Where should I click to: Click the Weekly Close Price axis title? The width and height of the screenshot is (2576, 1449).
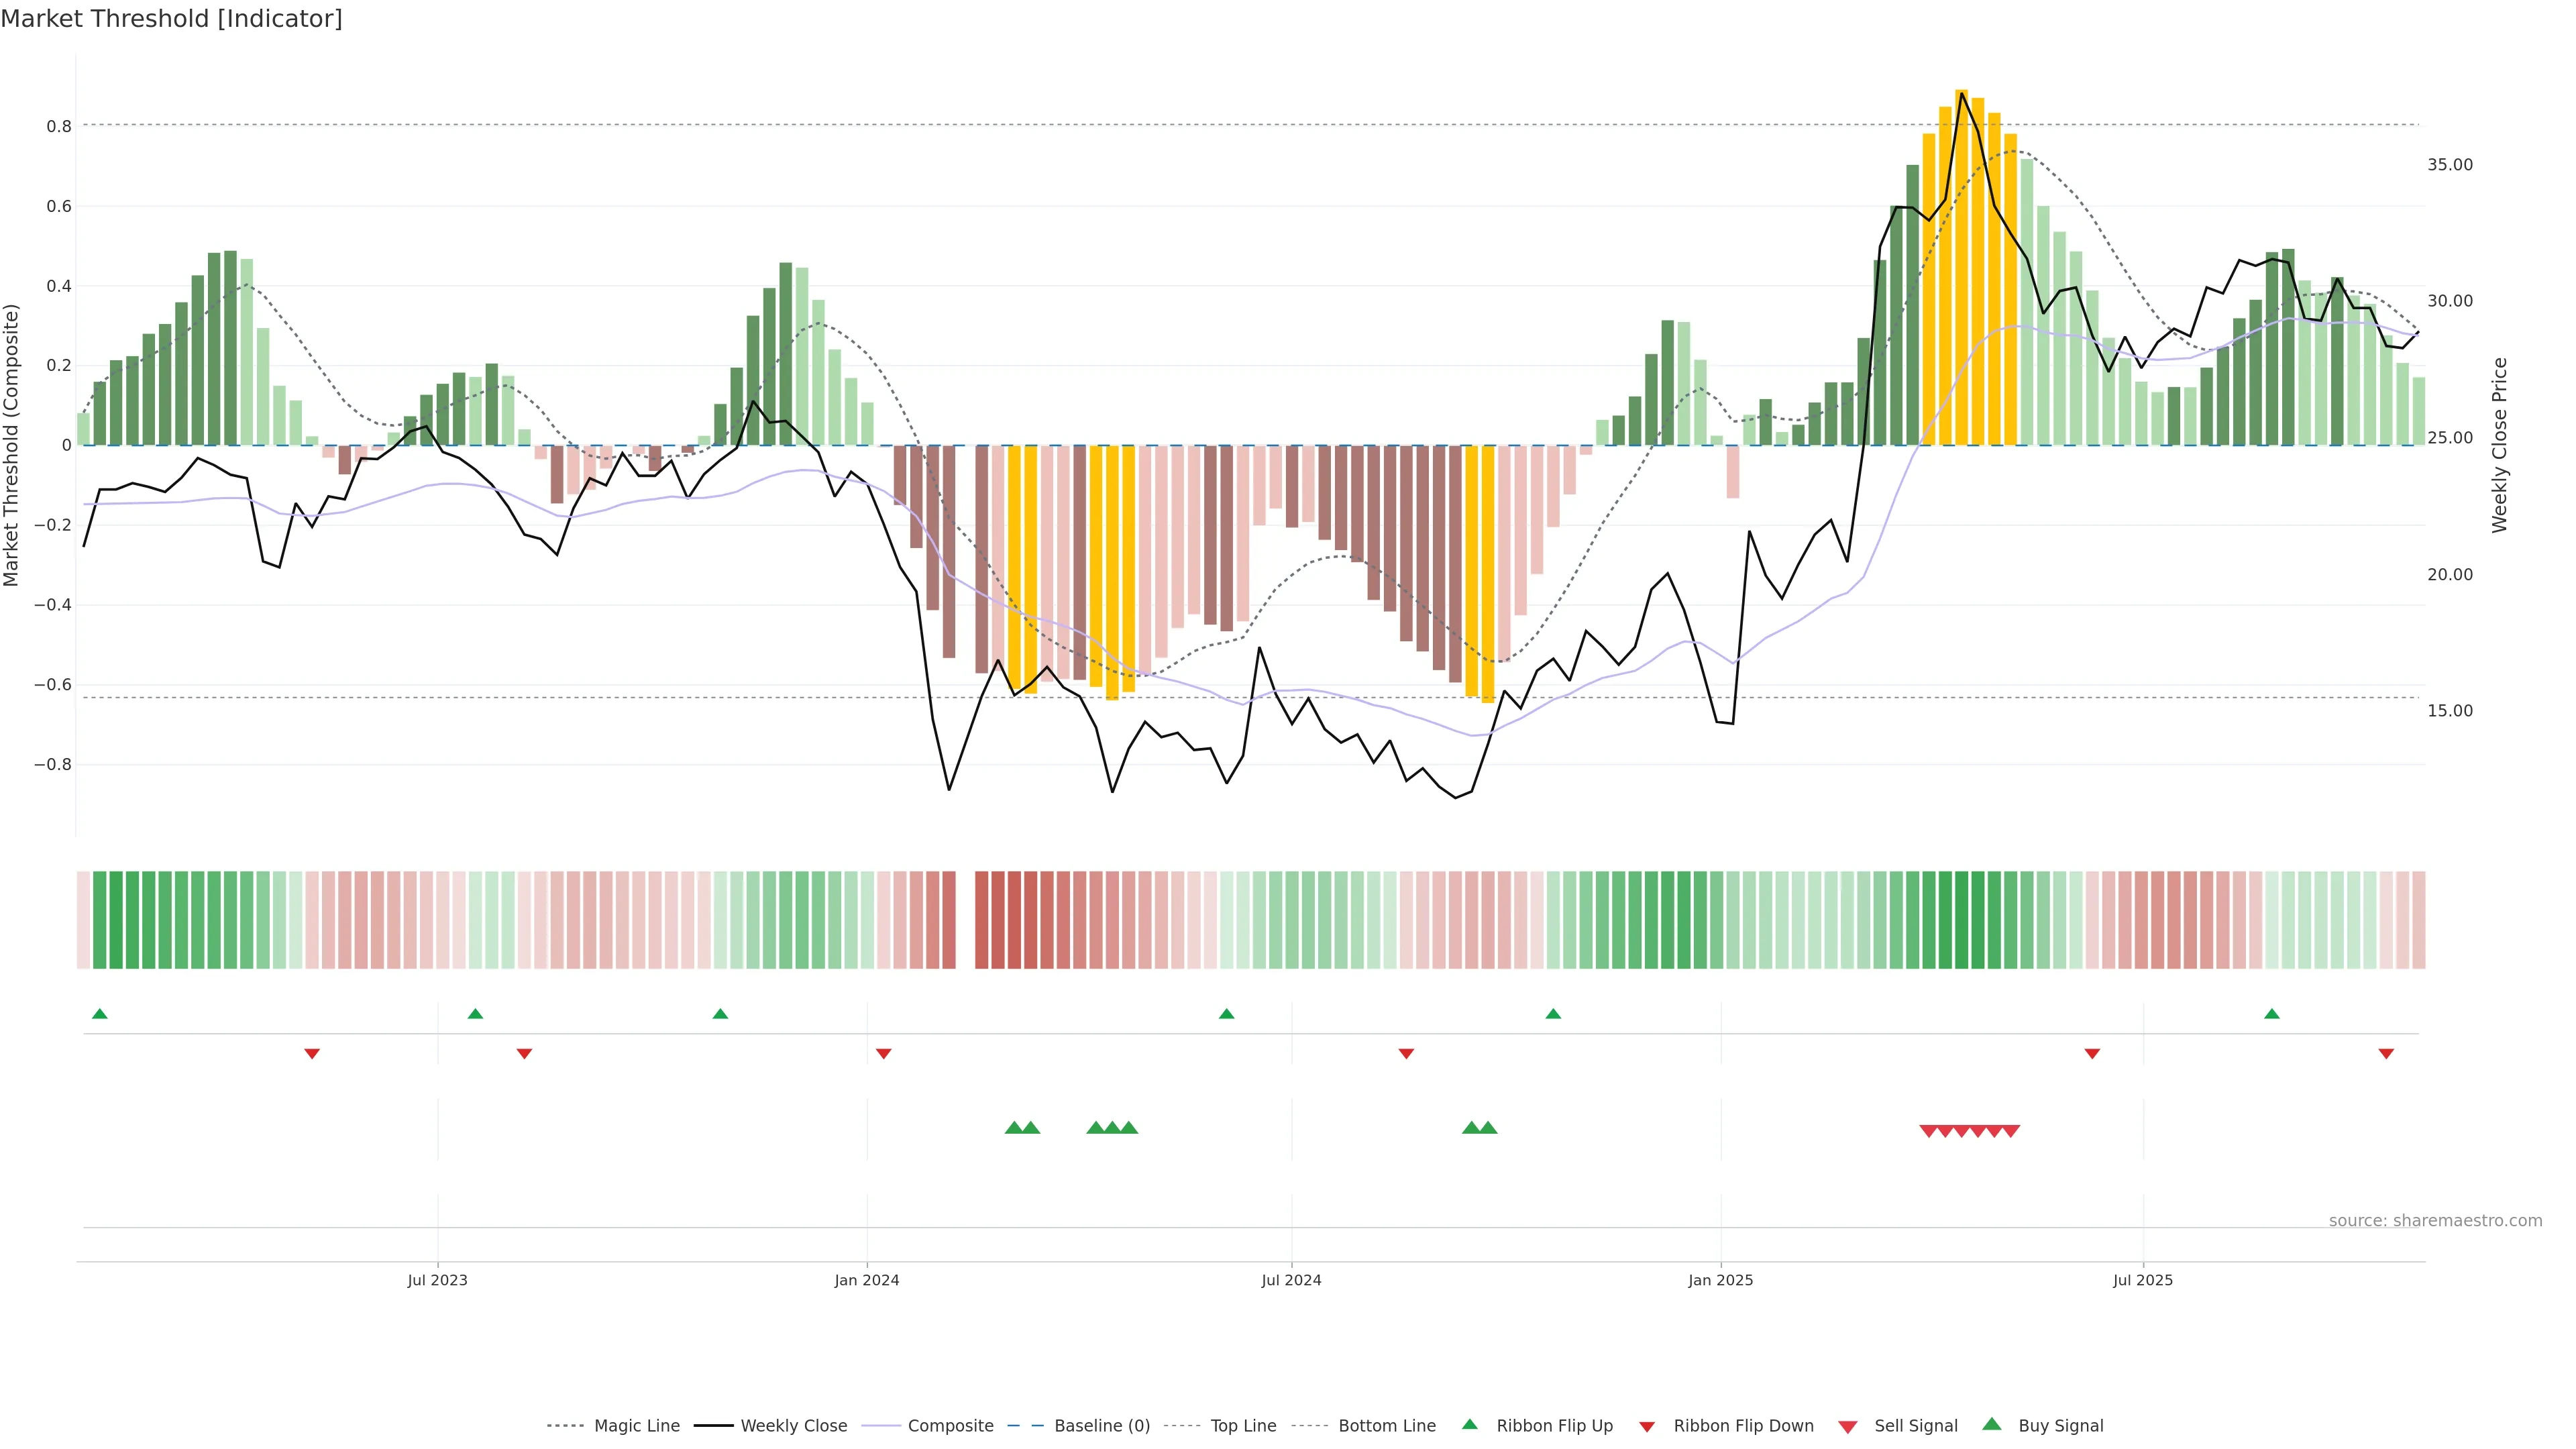point(2500,445)
